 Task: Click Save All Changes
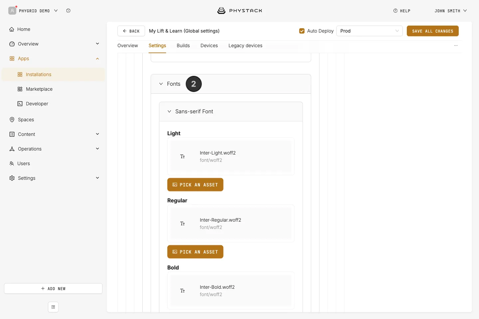click(433, 31)
